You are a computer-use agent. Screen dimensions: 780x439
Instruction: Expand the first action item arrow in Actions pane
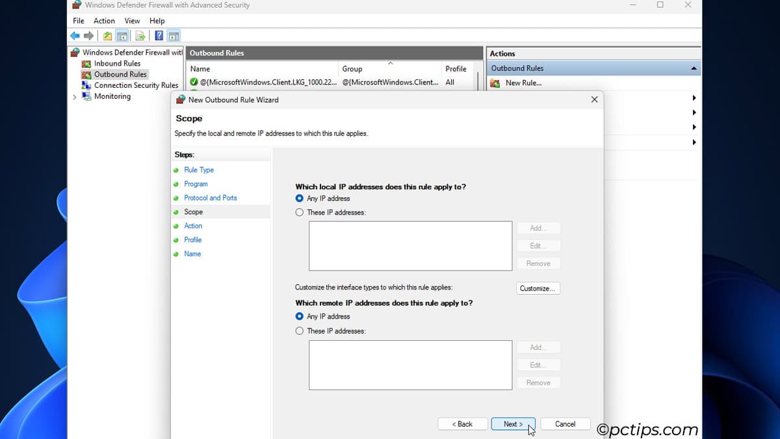[x=694, y=96]
